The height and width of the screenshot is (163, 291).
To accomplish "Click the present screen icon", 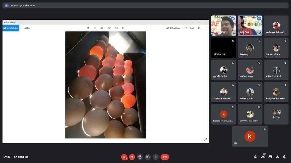I will [x=148, y=157].
